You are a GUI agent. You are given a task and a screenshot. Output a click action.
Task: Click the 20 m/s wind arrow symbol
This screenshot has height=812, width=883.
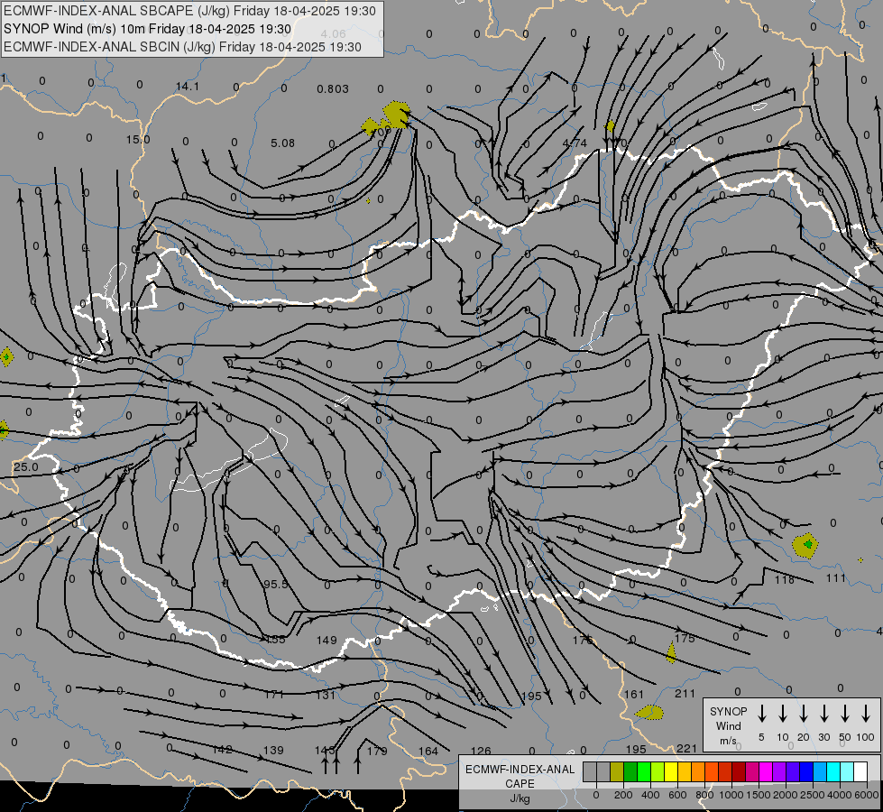(x=804, y=713)
